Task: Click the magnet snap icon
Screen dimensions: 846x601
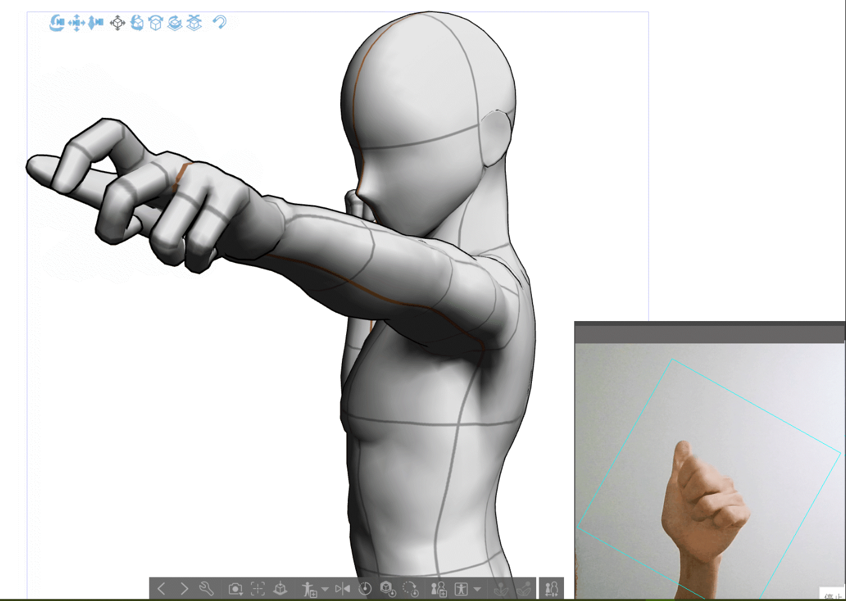Action: click(219, 22)
